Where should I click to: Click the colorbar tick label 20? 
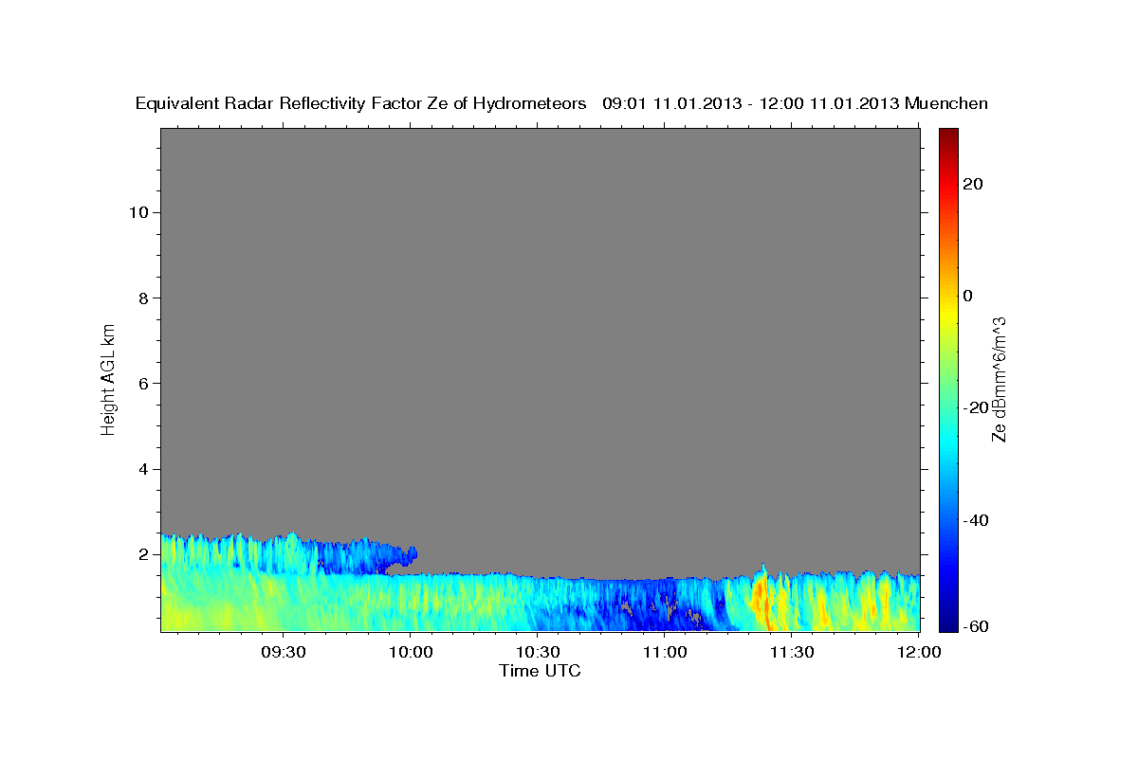tap(972, 184)
